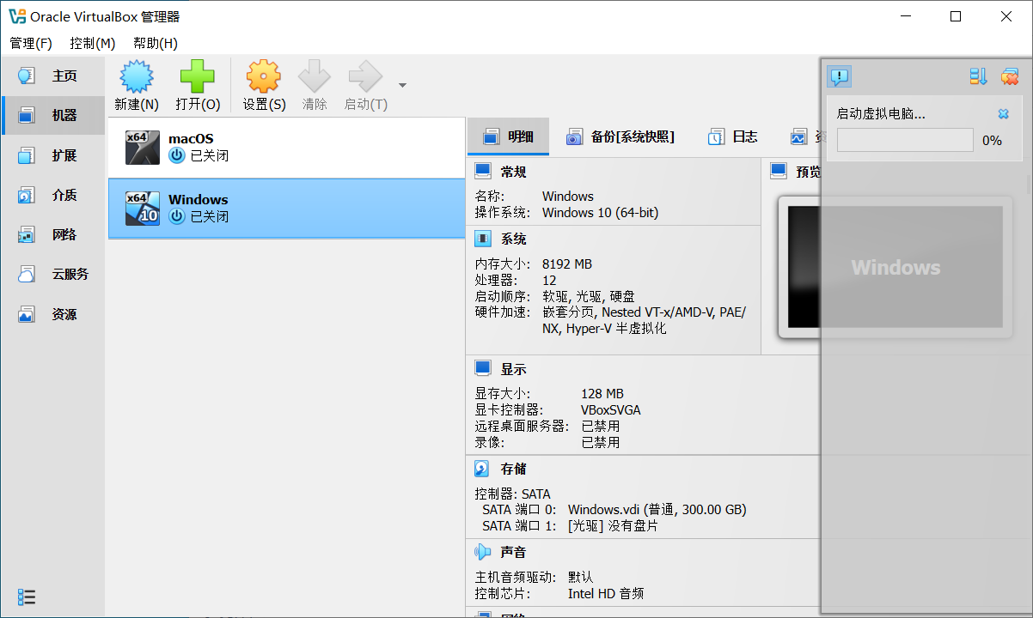Open the 管理(F) menu
1033x618 pixels.
31,43
